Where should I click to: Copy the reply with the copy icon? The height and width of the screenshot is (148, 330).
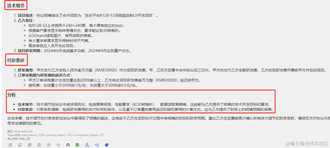point(20,145)
